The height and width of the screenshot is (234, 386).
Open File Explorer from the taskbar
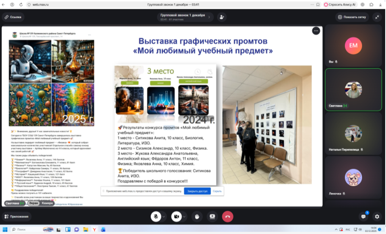pos(85,229)
